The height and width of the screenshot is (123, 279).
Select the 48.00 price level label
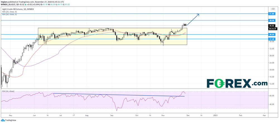[271, 20]
